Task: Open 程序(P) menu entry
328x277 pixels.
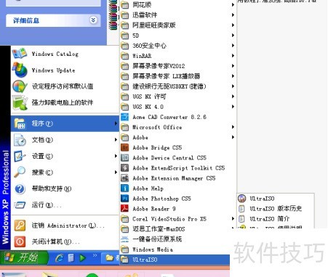Action: coord(65,123)
